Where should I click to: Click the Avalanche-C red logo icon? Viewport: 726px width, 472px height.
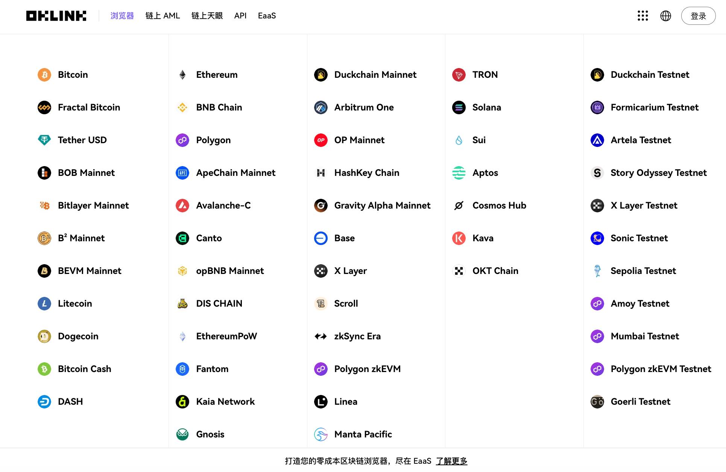pos(182,206)
